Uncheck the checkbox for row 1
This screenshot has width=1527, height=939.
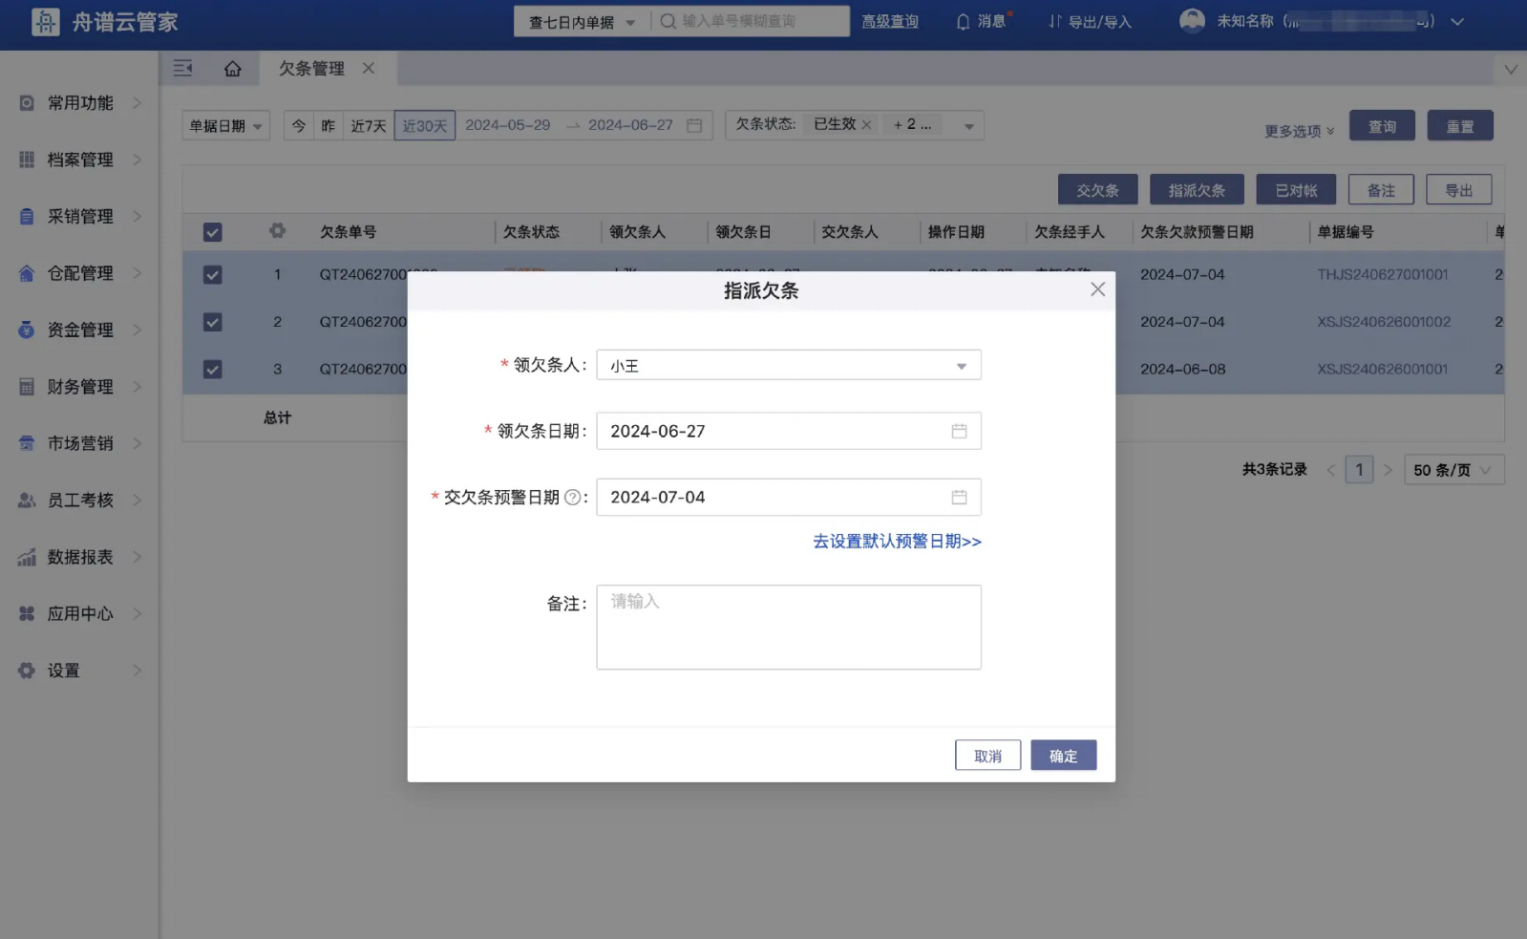coord(212,275)
